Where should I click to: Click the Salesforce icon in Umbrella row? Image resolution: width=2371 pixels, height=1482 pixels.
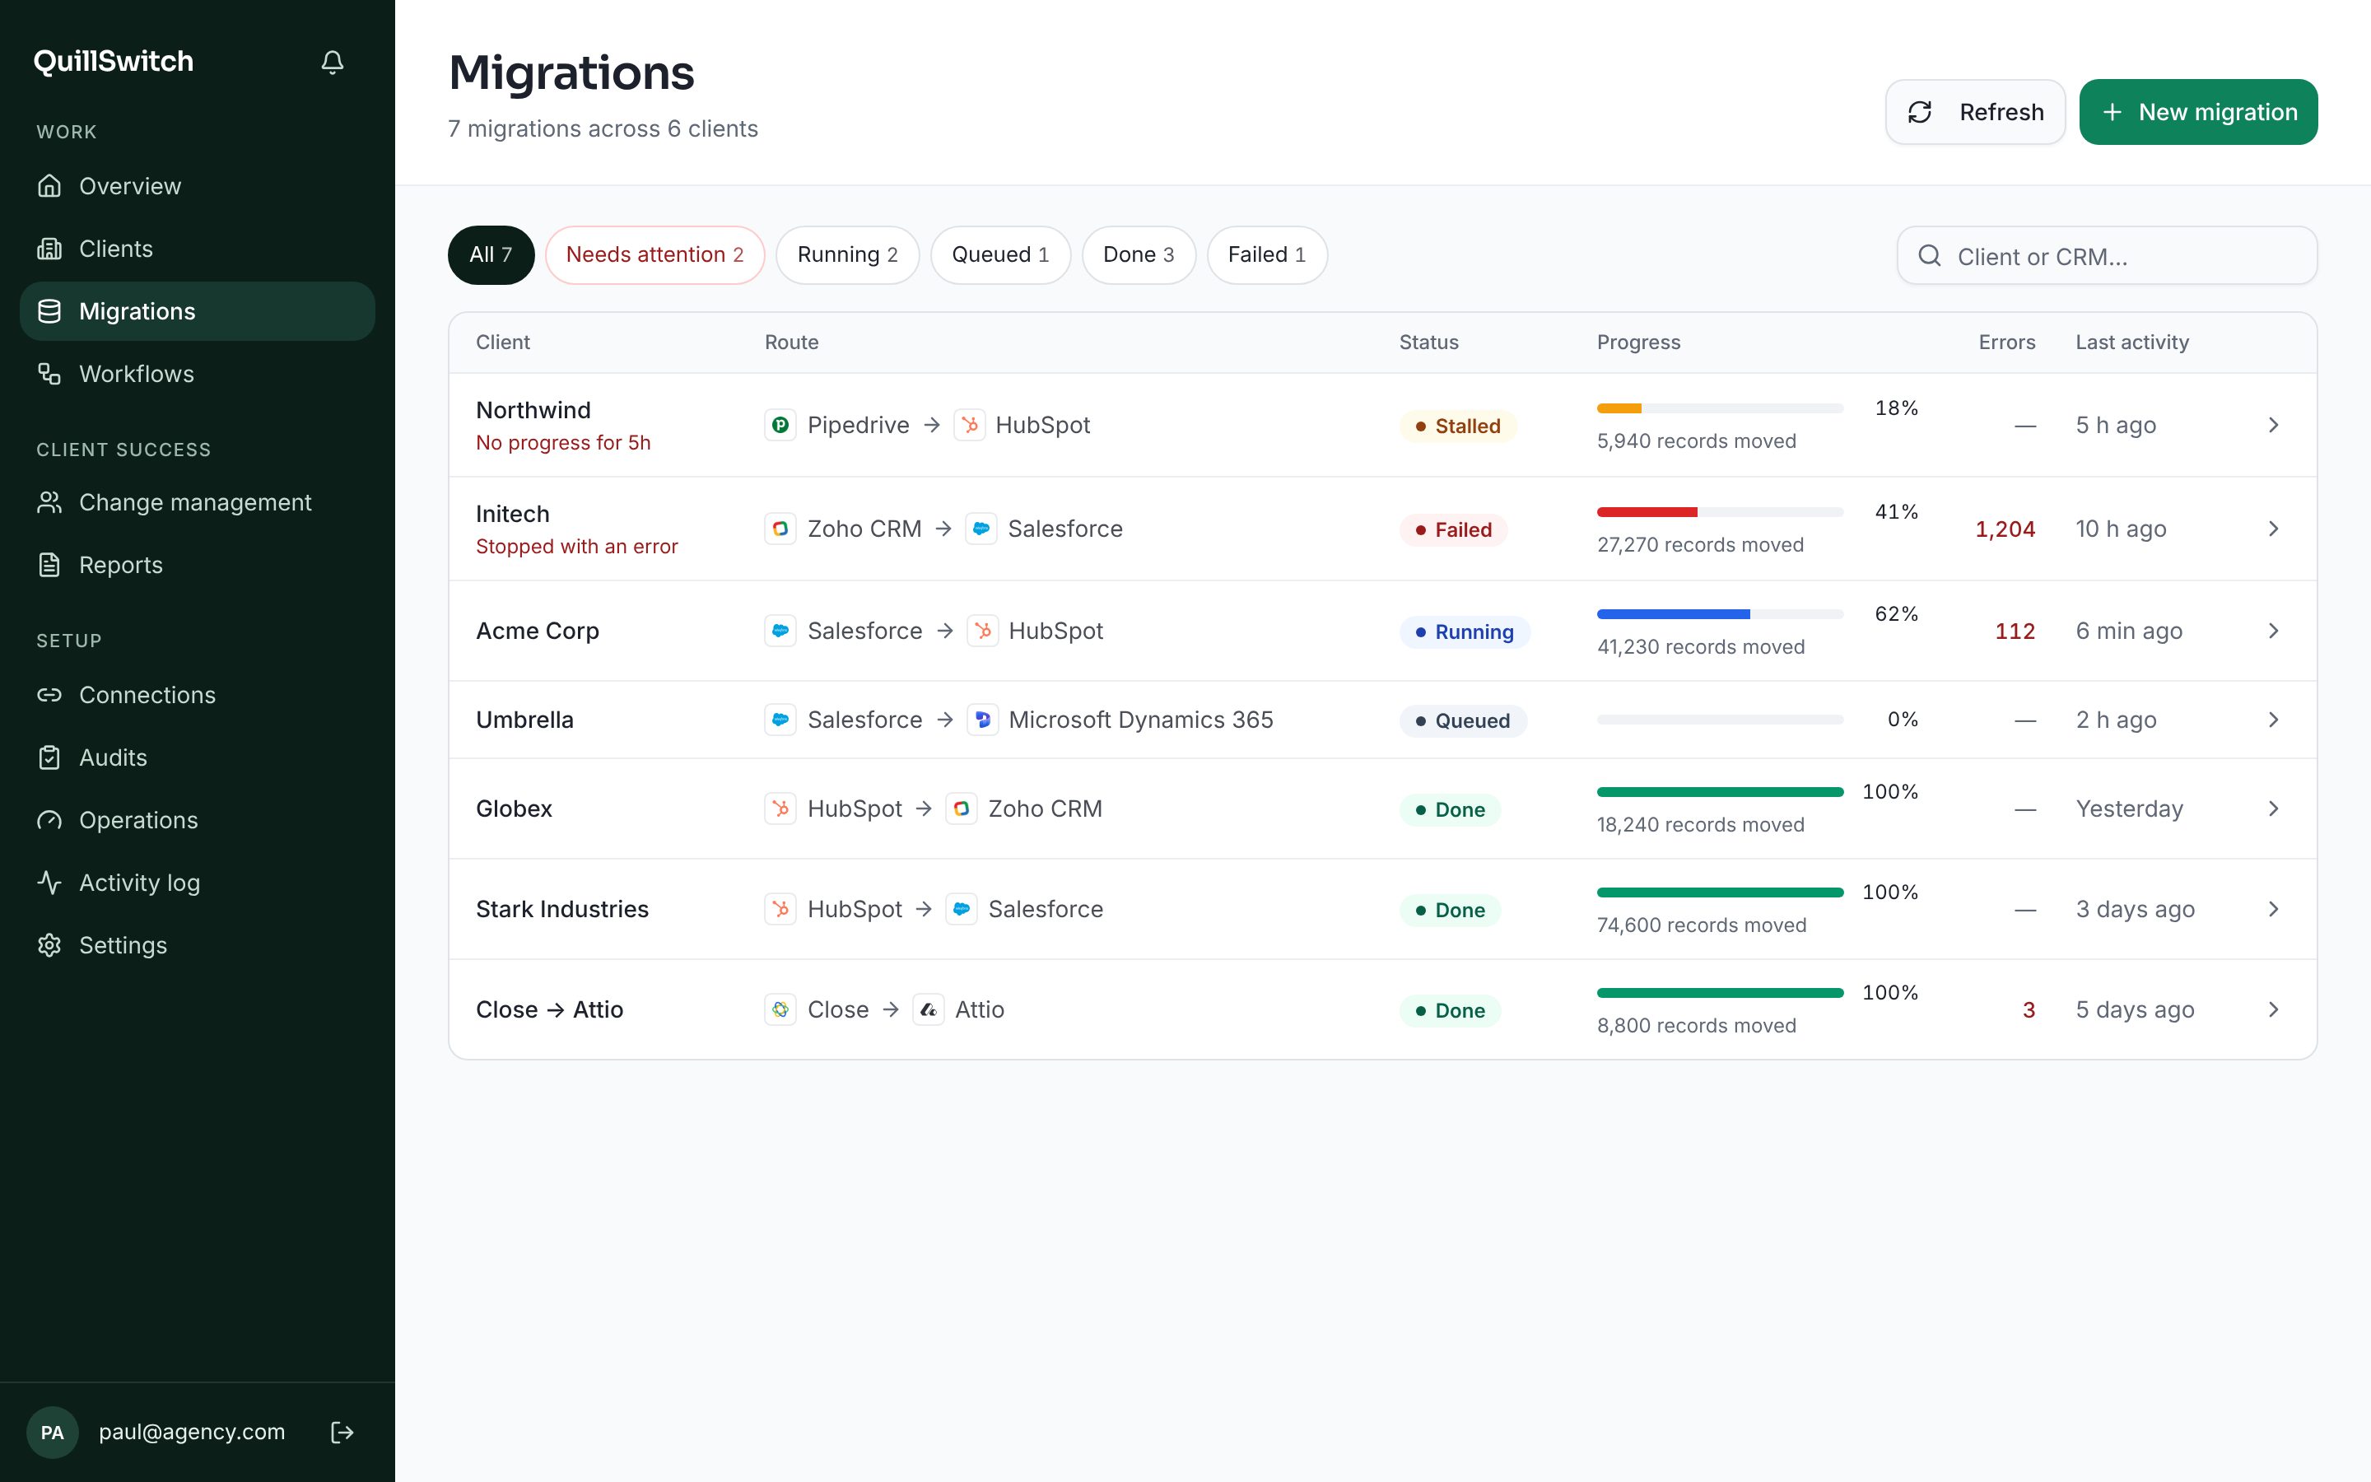click(780, 720)
